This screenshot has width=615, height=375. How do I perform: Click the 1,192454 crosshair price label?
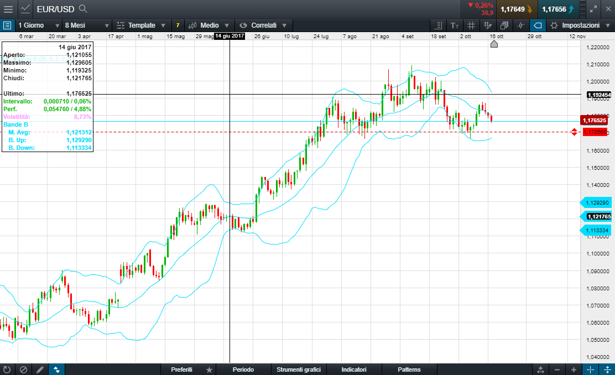click(599, 95)
